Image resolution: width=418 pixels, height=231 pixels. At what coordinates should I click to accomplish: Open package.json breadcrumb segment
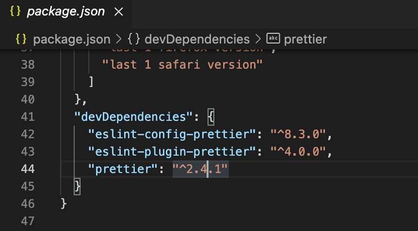pos(72,39)
